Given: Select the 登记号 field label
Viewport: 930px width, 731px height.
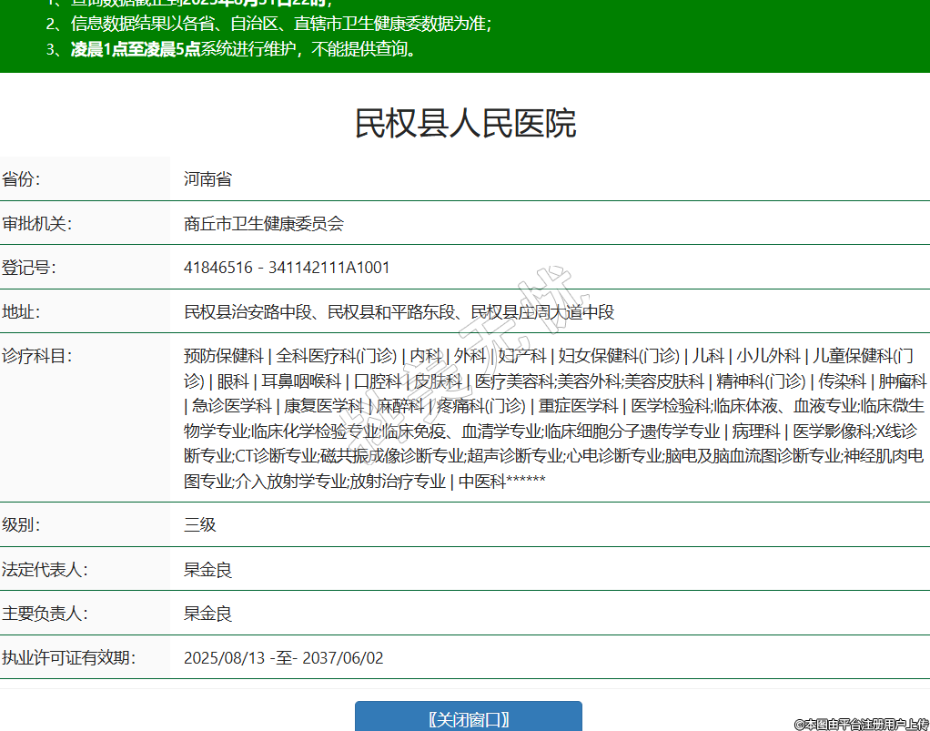Looking at the screenshot, I should click(x=28, y=268).
